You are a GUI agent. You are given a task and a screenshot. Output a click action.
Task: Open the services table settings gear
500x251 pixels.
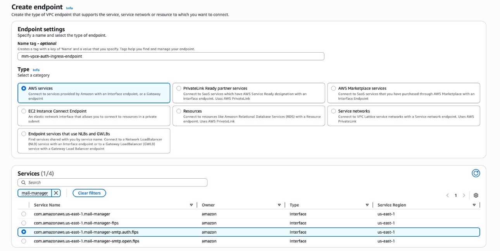476,195
